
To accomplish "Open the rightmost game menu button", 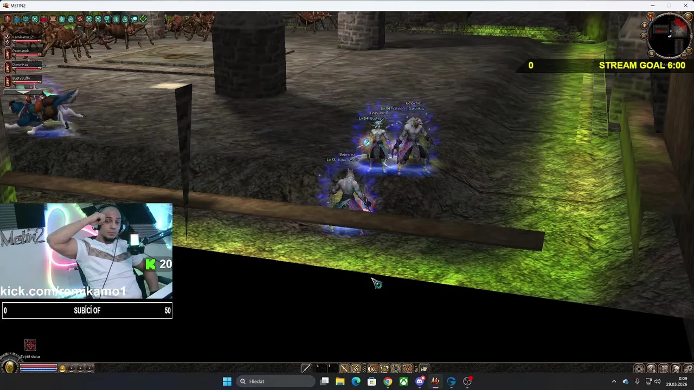I will 687,368.
